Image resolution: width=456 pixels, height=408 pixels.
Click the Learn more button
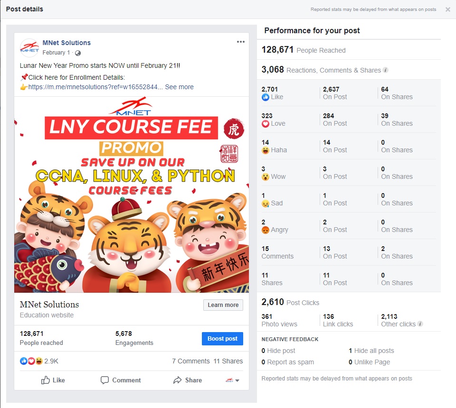[223, 305]
